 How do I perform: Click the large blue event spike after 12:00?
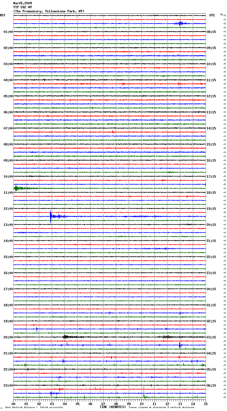click(x=51, y=216)
